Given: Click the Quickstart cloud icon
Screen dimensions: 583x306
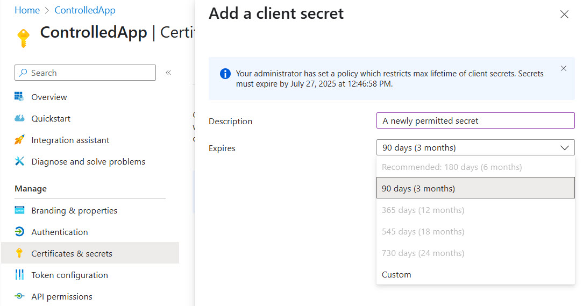Looking at the screenshot, I should click(x=19, y=118).
